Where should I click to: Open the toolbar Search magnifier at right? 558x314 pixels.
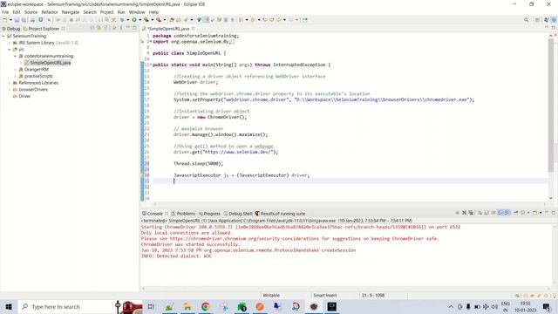point(526,20)
